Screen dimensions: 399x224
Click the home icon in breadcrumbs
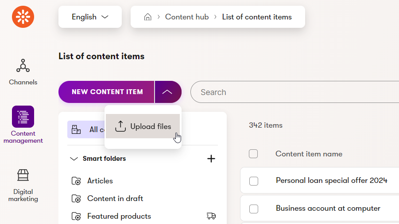(148, 17)
